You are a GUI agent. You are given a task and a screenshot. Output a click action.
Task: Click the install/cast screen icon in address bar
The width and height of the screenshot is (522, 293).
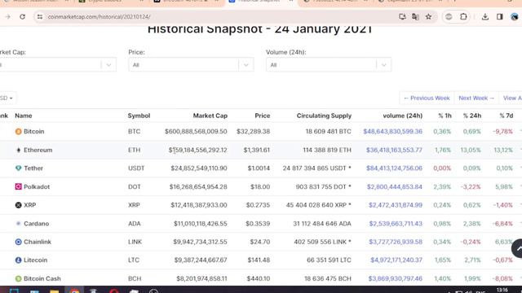pos(402,16)
